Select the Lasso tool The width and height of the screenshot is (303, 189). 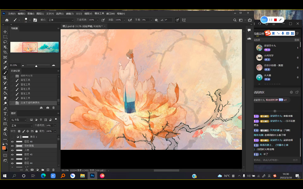coord(5,42)
